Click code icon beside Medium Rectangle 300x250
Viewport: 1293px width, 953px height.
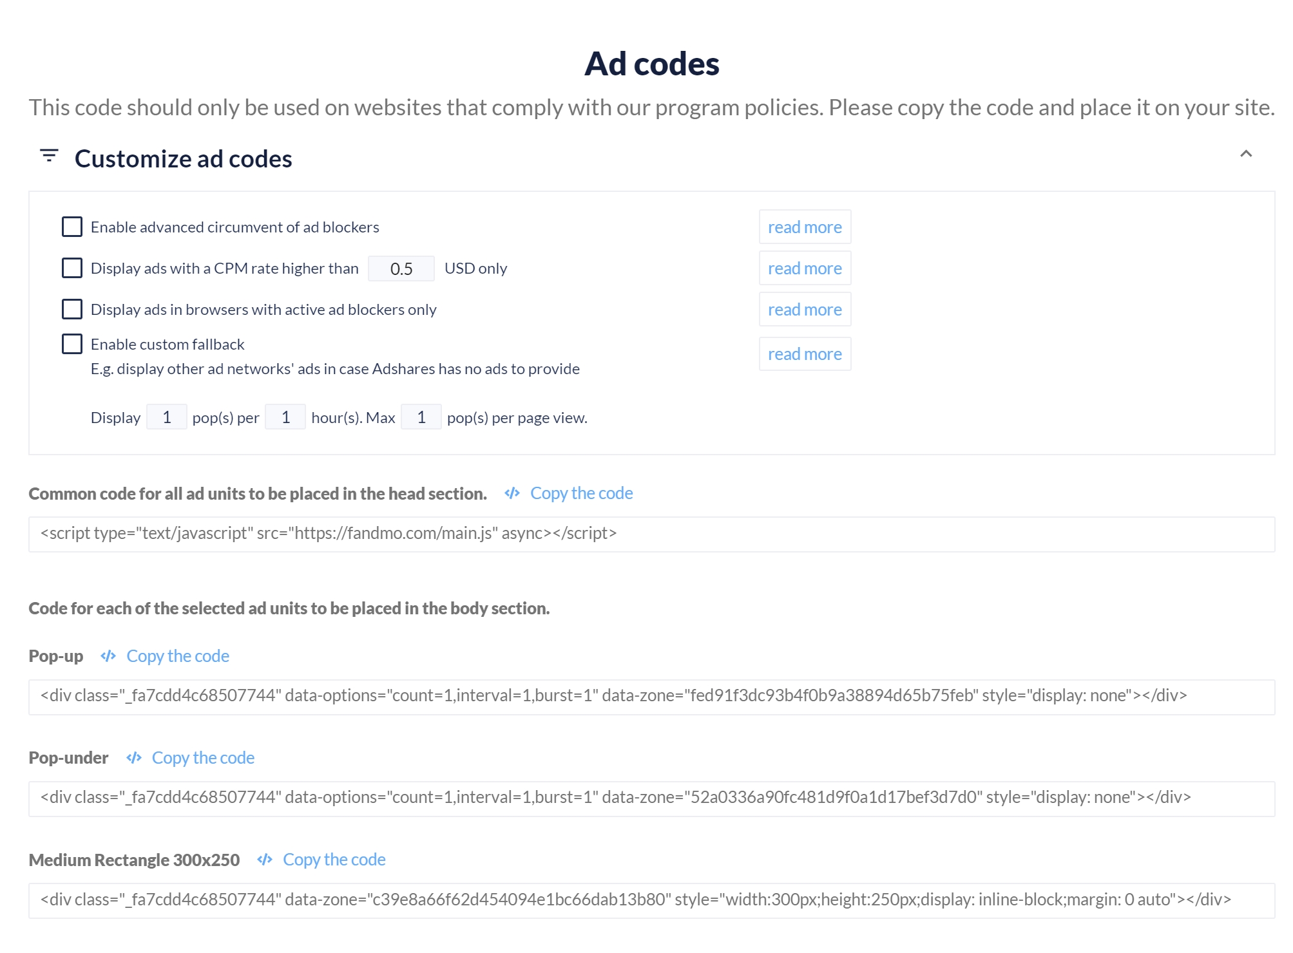click(265, 860)
